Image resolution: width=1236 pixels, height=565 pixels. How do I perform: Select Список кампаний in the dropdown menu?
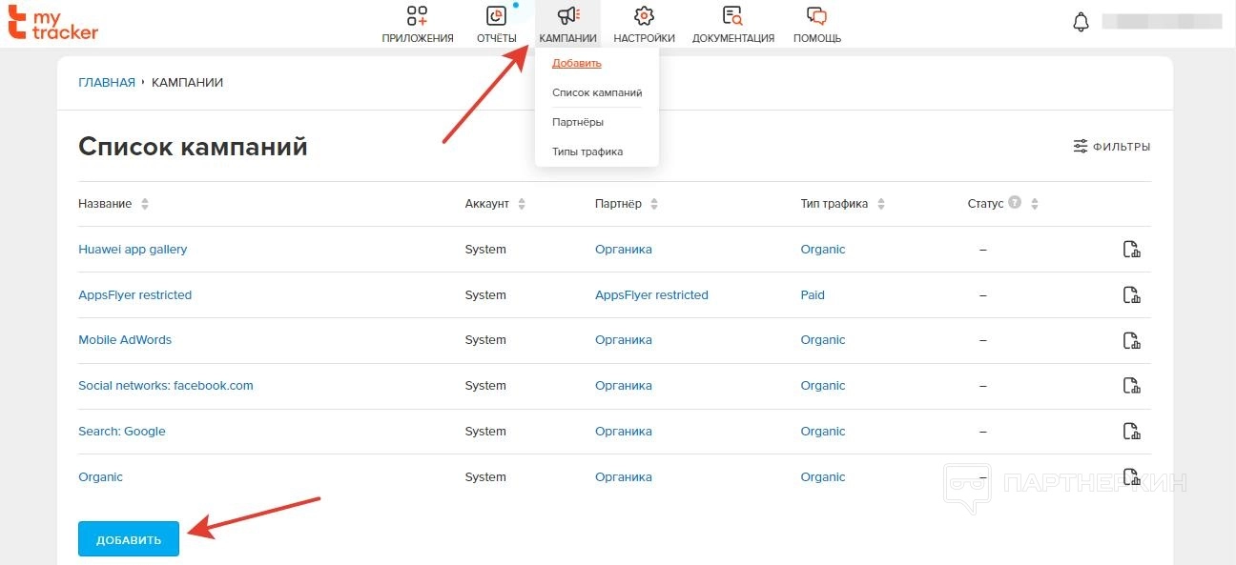(597, 93)
